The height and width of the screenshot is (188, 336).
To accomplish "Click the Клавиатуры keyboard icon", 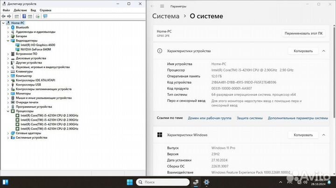I will 13,71.
